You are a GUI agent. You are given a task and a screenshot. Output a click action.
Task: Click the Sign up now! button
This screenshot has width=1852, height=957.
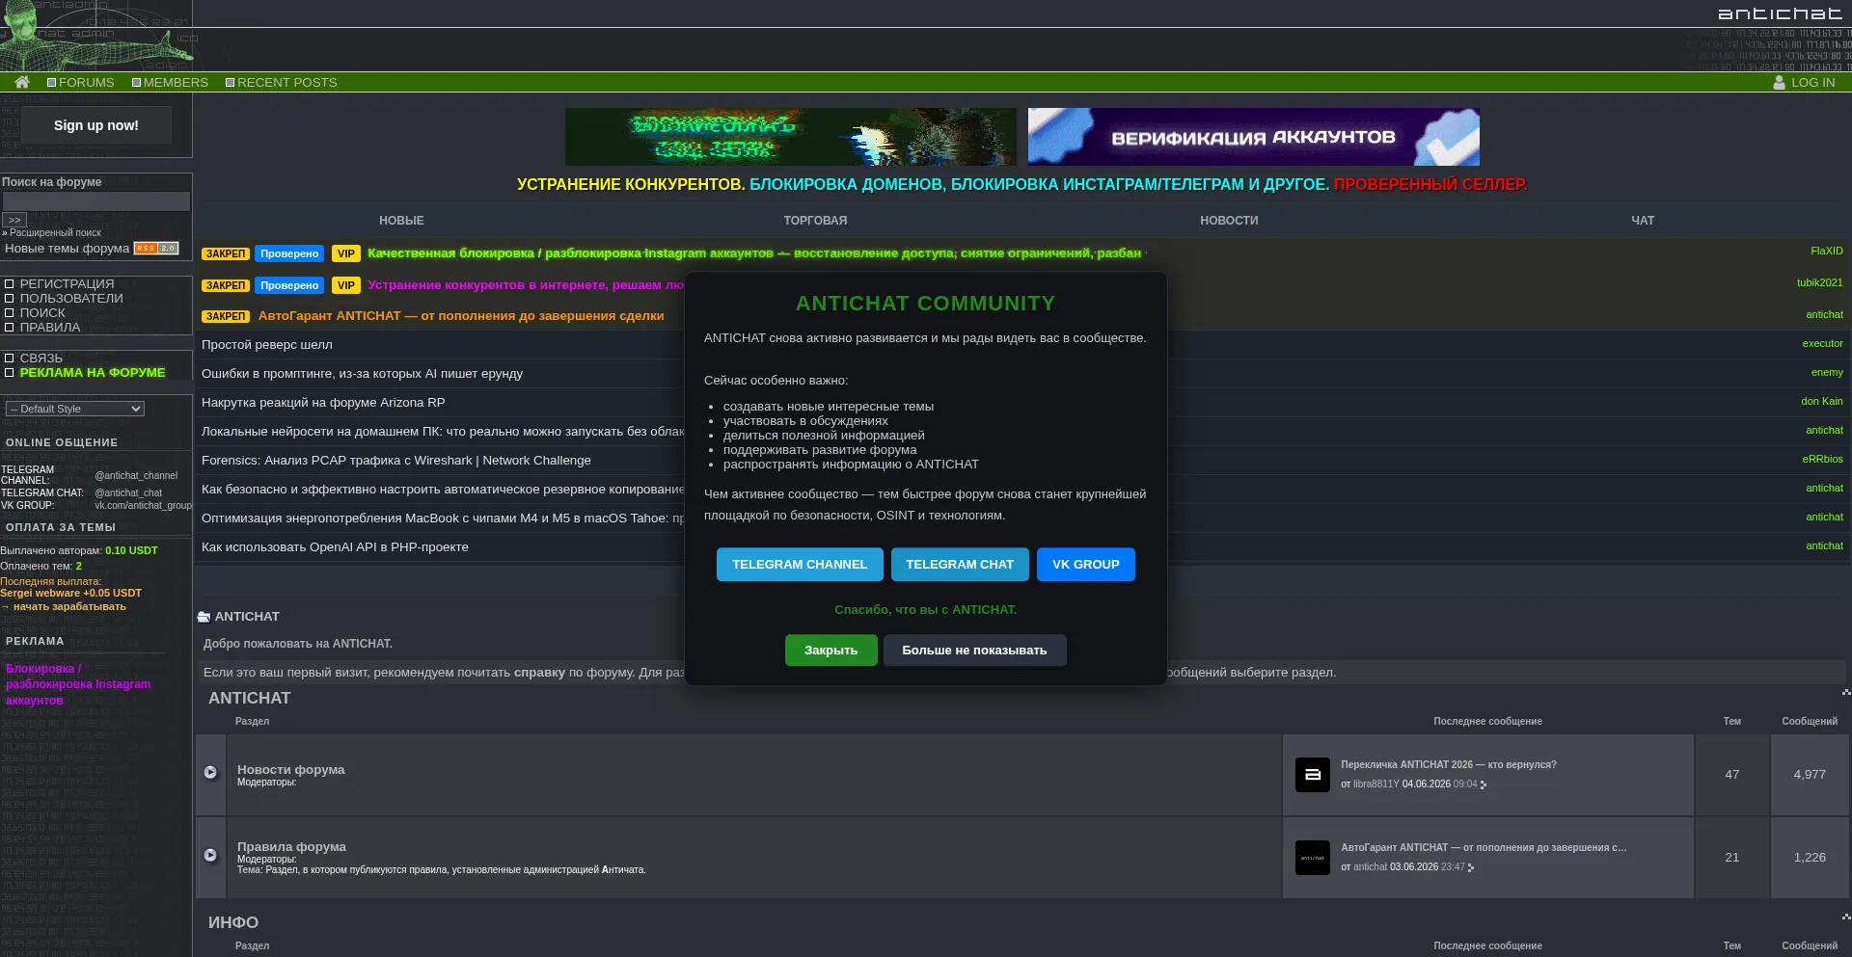click(96, 125)
